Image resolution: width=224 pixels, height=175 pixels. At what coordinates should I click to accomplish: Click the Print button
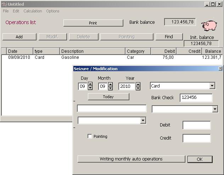pyautogui.click(x=93, y=23)
